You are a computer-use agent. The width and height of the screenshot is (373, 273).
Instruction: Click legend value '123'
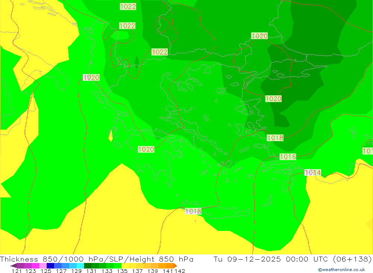(31, 271)
